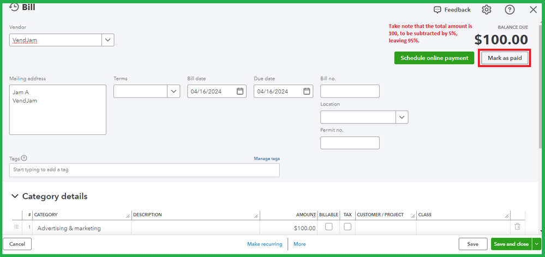
Task: Click Save and close button
Action: tap(511, 244)
